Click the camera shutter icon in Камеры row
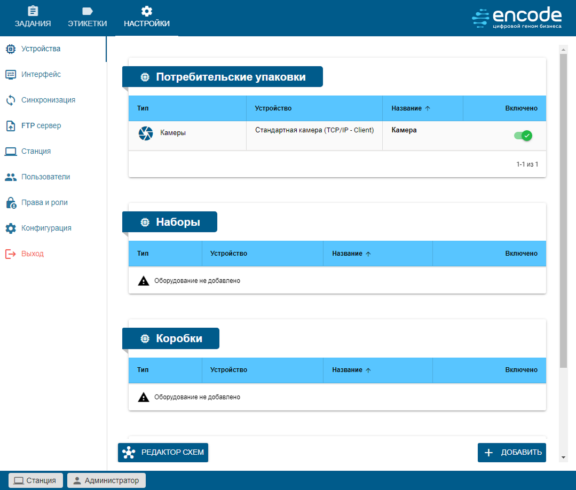576x490 pixels. pyautogui.click(x=145, y=134)
